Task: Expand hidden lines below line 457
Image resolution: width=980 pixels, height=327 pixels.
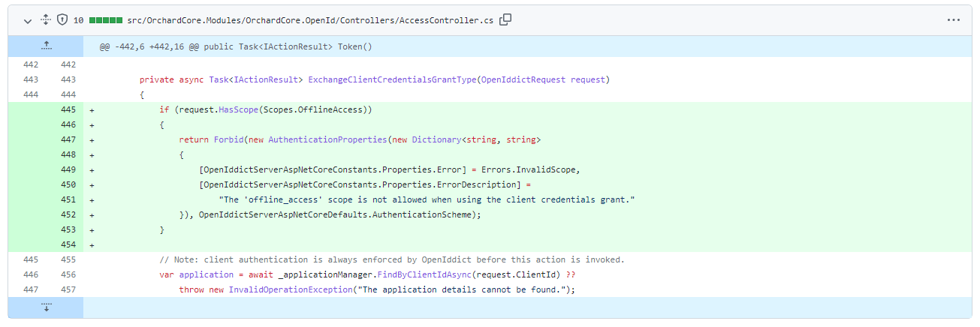Action: pos(46,307)
